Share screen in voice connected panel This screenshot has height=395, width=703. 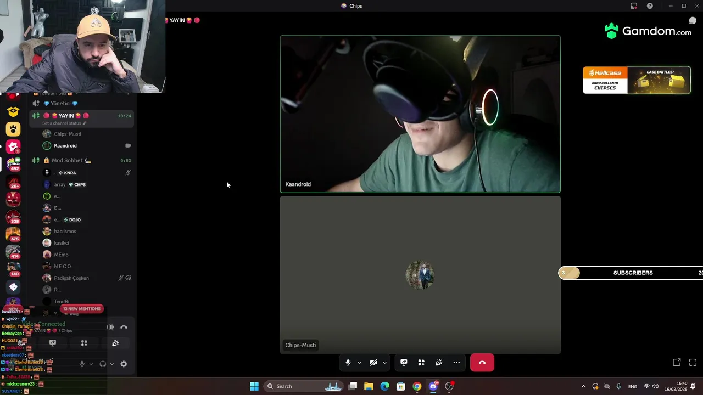point(53,343)
